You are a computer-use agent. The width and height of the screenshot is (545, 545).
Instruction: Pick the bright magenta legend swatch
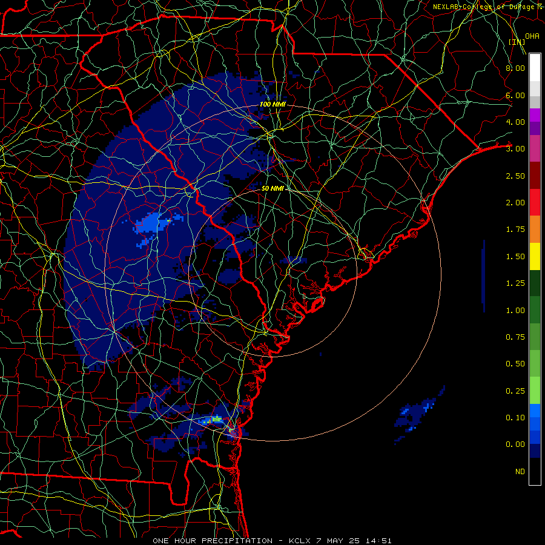pyautogui.click(x=535, y=115)
